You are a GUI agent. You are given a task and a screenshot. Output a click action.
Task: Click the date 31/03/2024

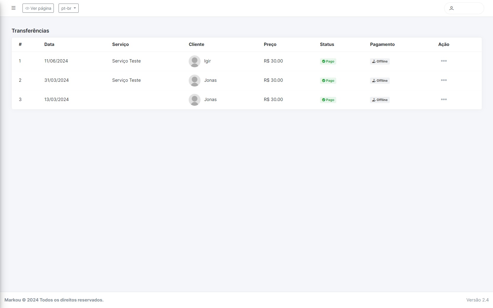tap(56, 80)
